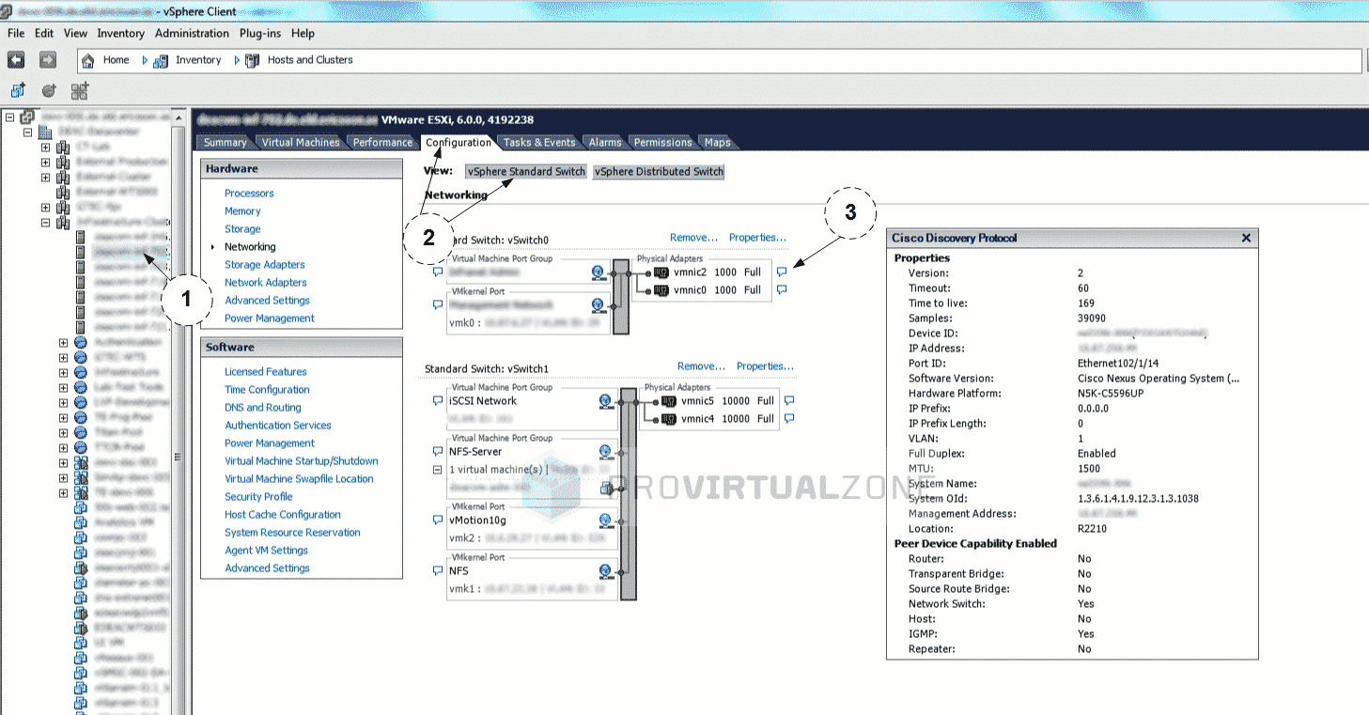Click the info bubble beside iSCSI Network
Viewport: 1369px width, 715px height.
(x=437, y=401)
